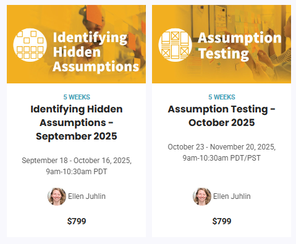The image size is (296, 244).
Task: Click the 5 WEEKS label on left card
Action: [77, 97]
